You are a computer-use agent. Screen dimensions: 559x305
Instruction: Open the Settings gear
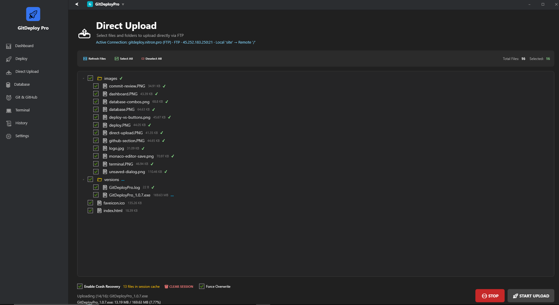[22, 136]
